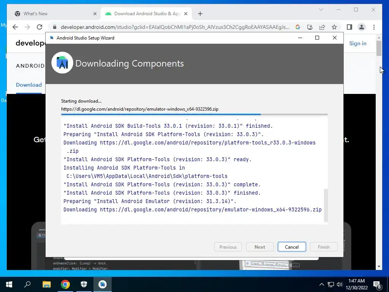The image size is (389, 292).
Task: Go back in Chrome
Action: point(15,27)
